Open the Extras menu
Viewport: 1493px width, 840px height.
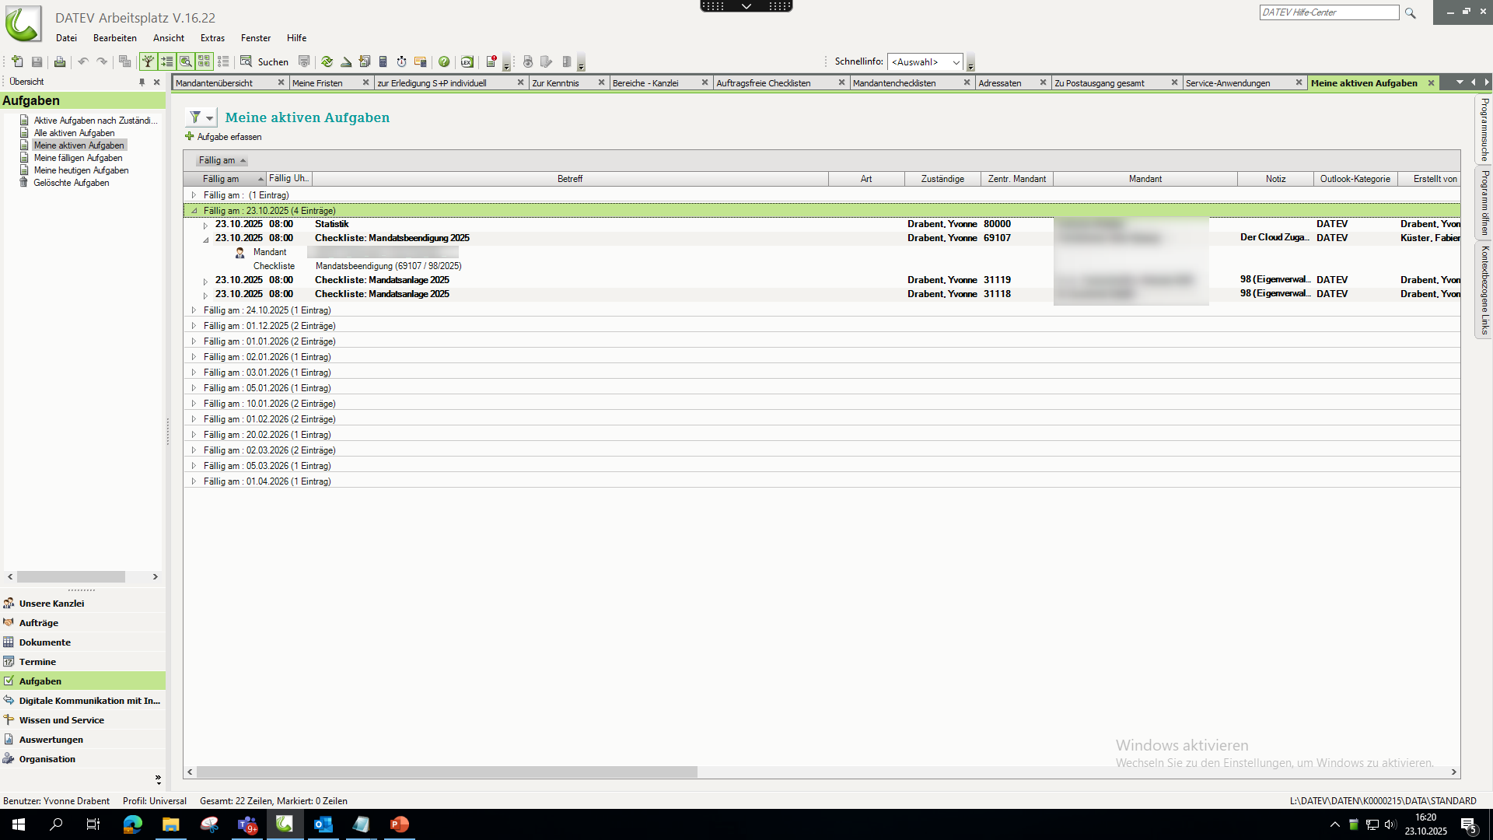[212, 38]
